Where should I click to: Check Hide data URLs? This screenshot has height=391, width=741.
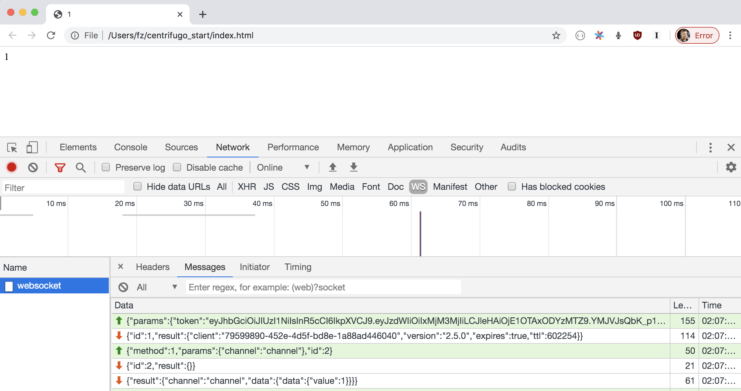pyautogui.click(x=137, y=186)
